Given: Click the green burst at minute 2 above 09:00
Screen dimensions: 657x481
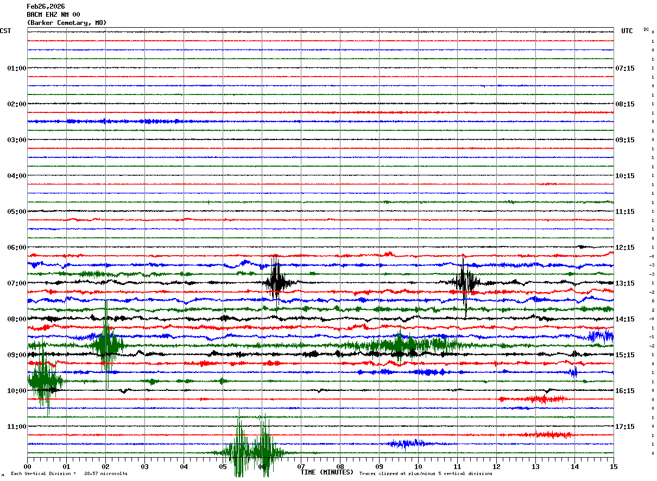Looking at the screenshot, I should coord(106,345).
